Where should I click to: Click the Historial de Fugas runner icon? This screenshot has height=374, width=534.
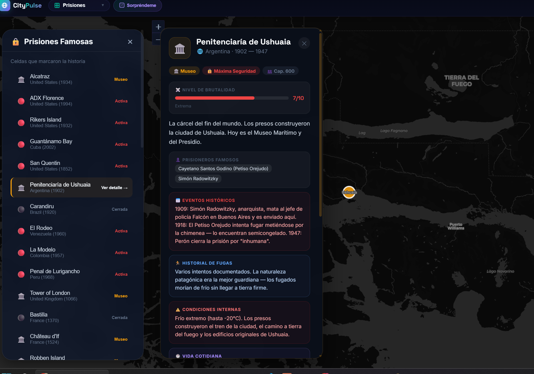[x=178, y=263]
